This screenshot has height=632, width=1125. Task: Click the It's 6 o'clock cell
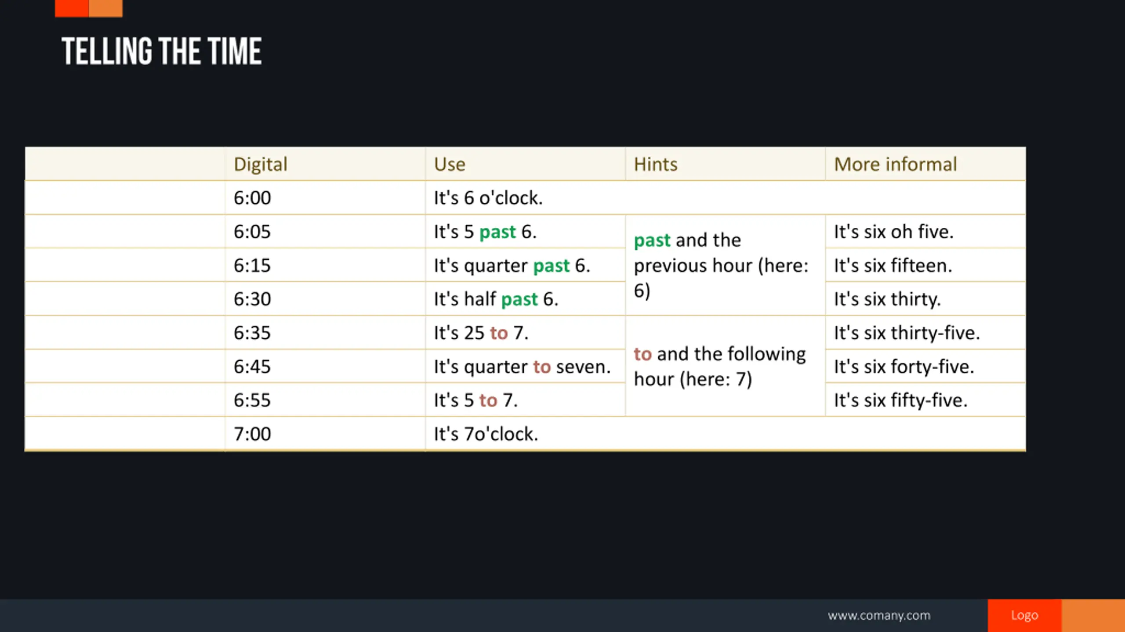click(726, 197)
